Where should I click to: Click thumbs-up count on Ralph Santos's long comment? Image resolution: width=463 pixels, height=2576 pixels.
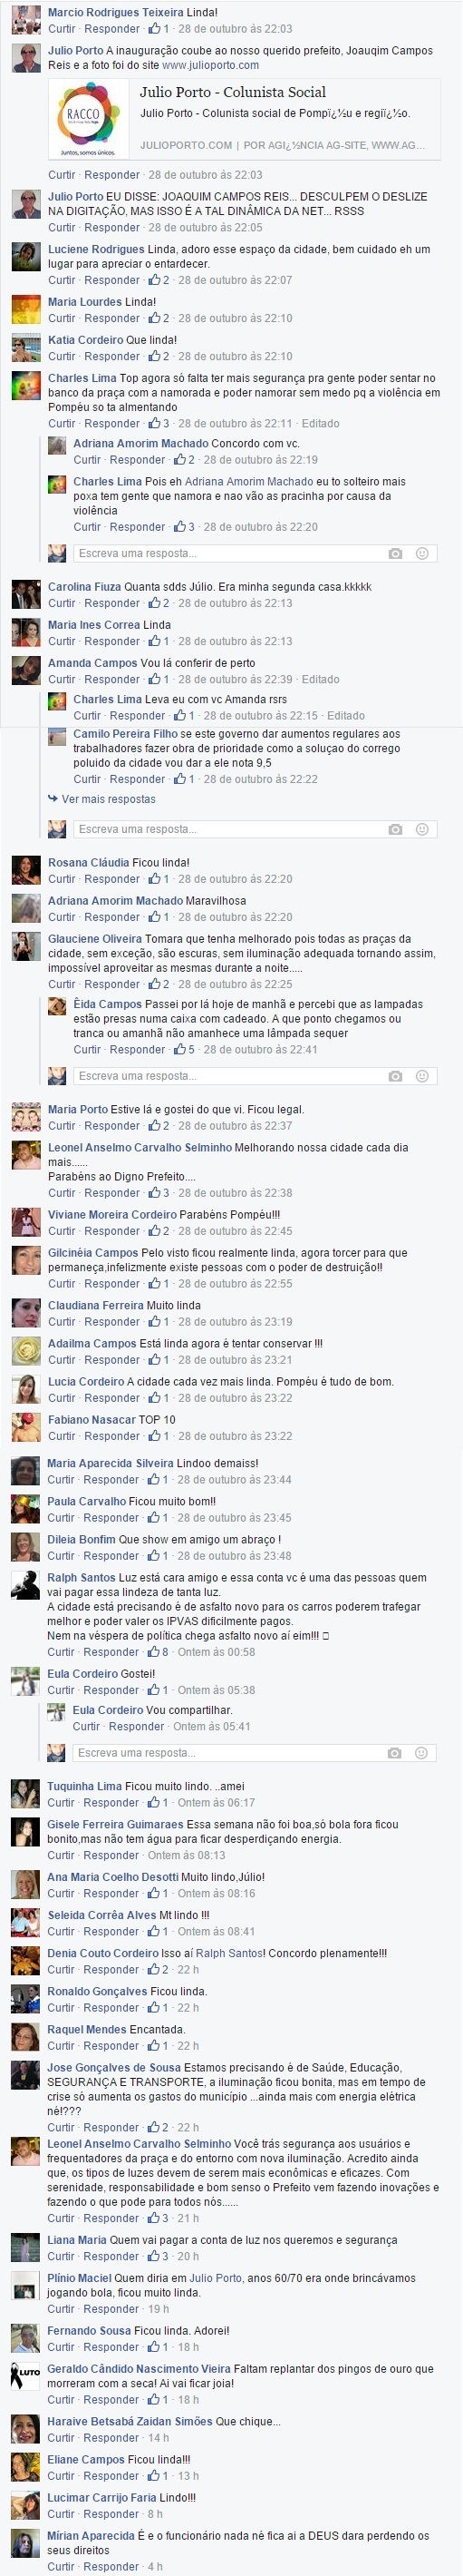pos(159,1652)
